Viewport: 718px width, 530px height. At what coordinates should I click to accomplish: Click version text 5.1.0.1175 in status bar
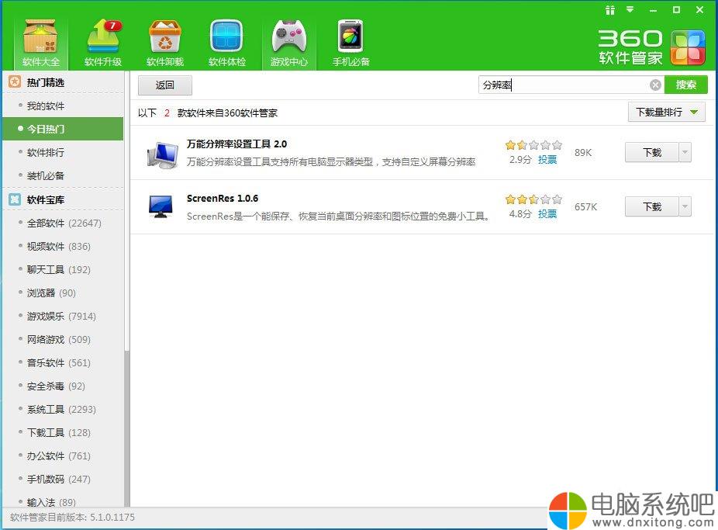pyautogui.click(x=112, y=518)
